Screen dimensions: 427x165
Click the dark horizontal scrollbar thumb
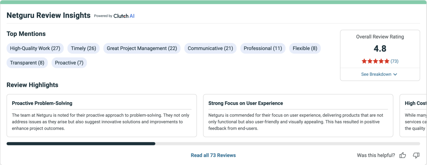pyautogui.click(x=81, y=144)
